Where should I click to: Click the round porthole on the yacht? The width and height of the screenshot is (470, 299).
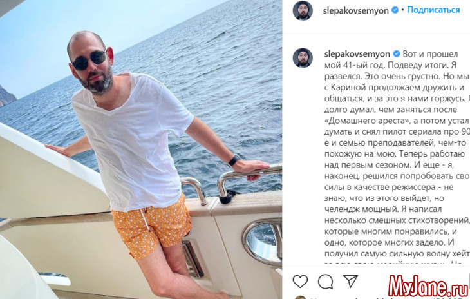tap(262, 242)
